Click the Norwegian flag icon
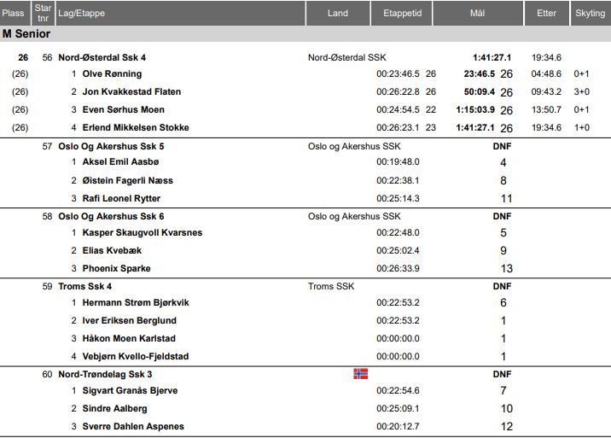This screenshot has height=438, width=611. [x=360, y=374]
